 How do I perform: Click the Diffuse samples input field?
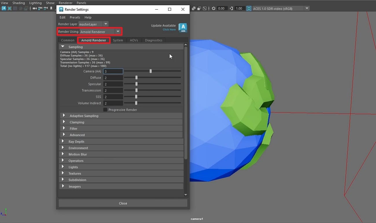click(113, 78)
